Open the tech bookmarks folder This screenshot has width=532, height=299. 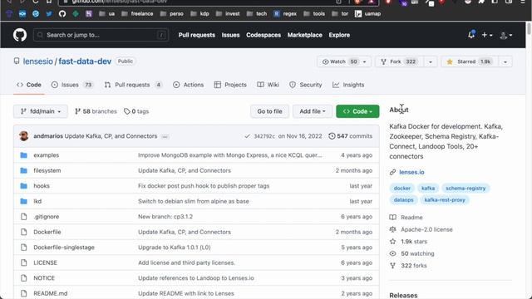(257, 14)
